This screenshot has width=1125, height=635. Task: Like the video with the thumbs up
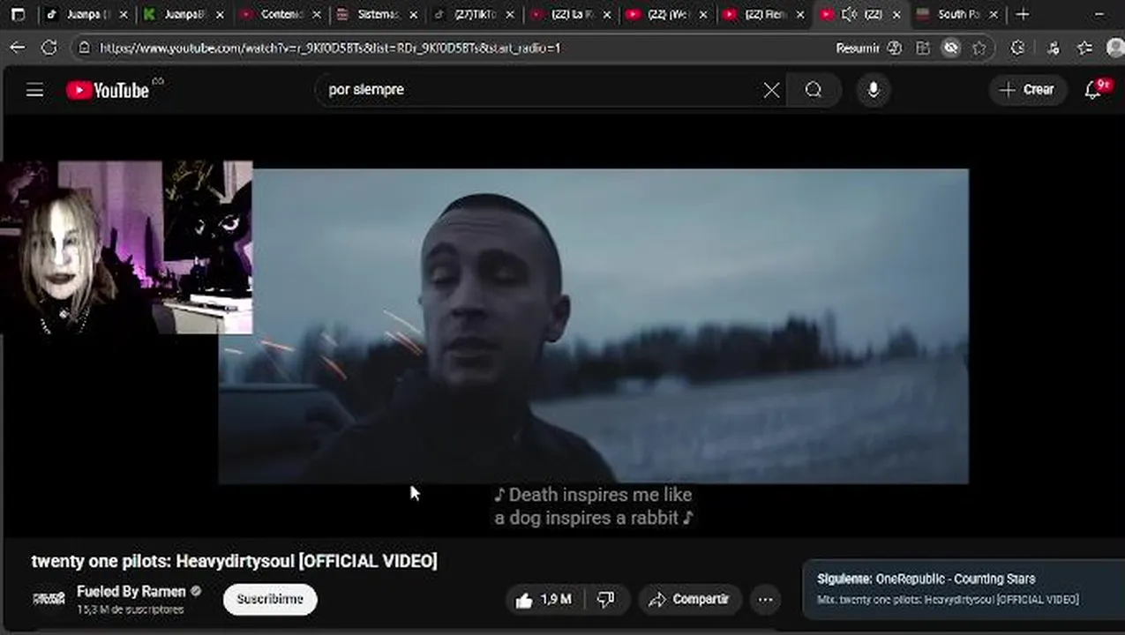click(544, 600)
